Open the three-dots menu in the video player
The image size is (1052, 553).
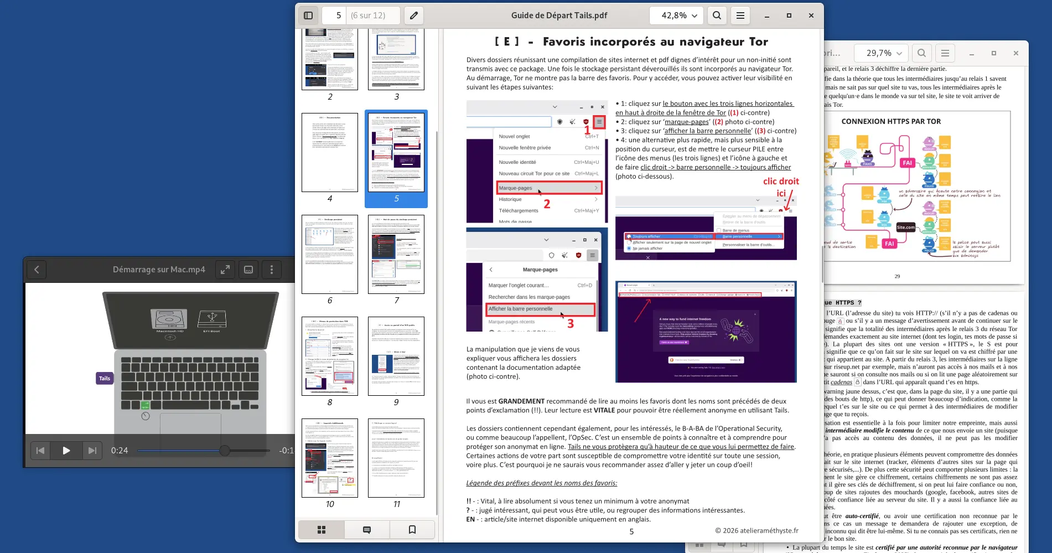click(x=272, y=270)
